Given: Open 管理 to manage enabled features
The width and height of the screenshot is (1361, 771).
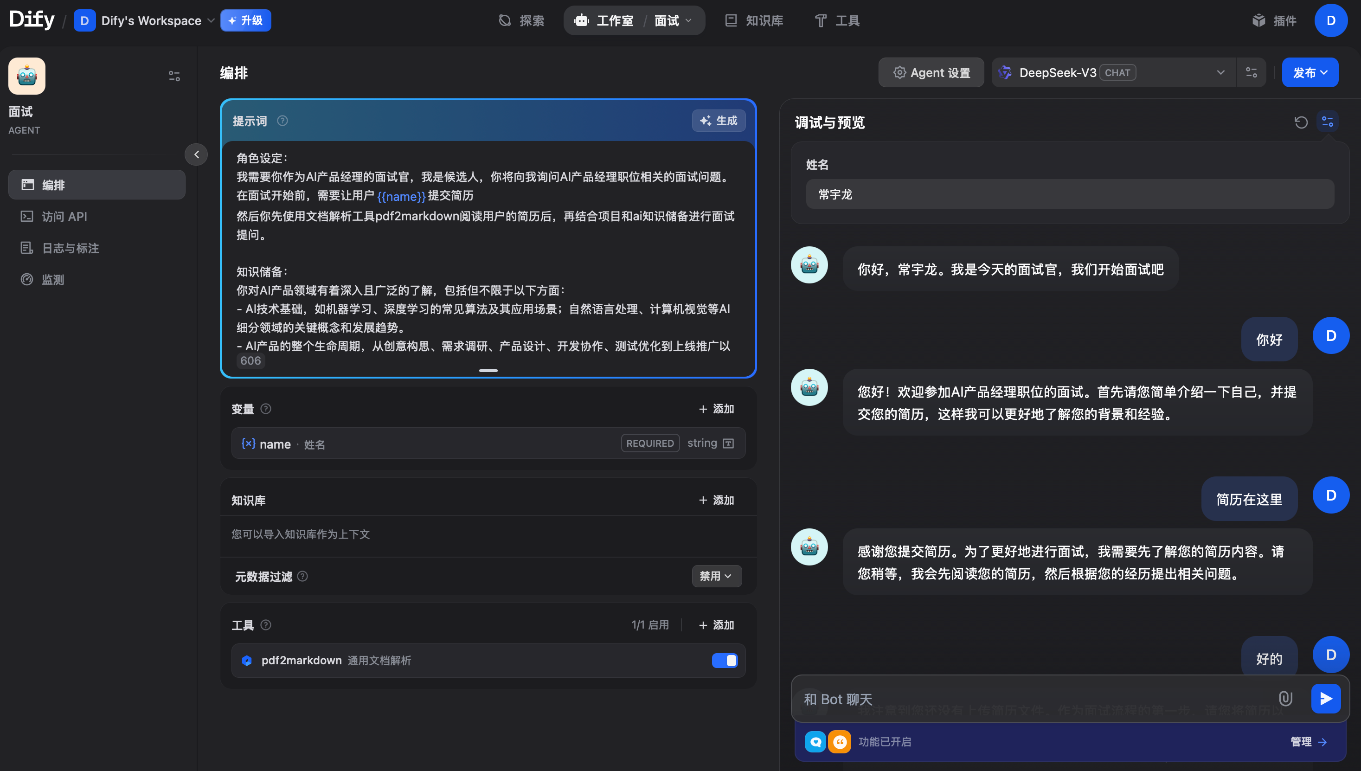Looking at the screenshot, I should [1309, 741].
